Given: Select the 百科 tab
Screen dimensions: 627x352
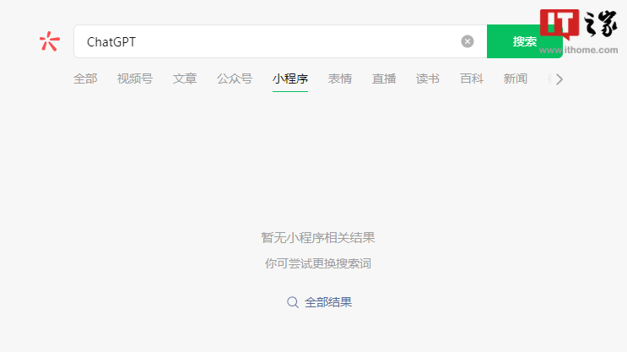Looking at the screenshot, I should click(x=472, y=79).
